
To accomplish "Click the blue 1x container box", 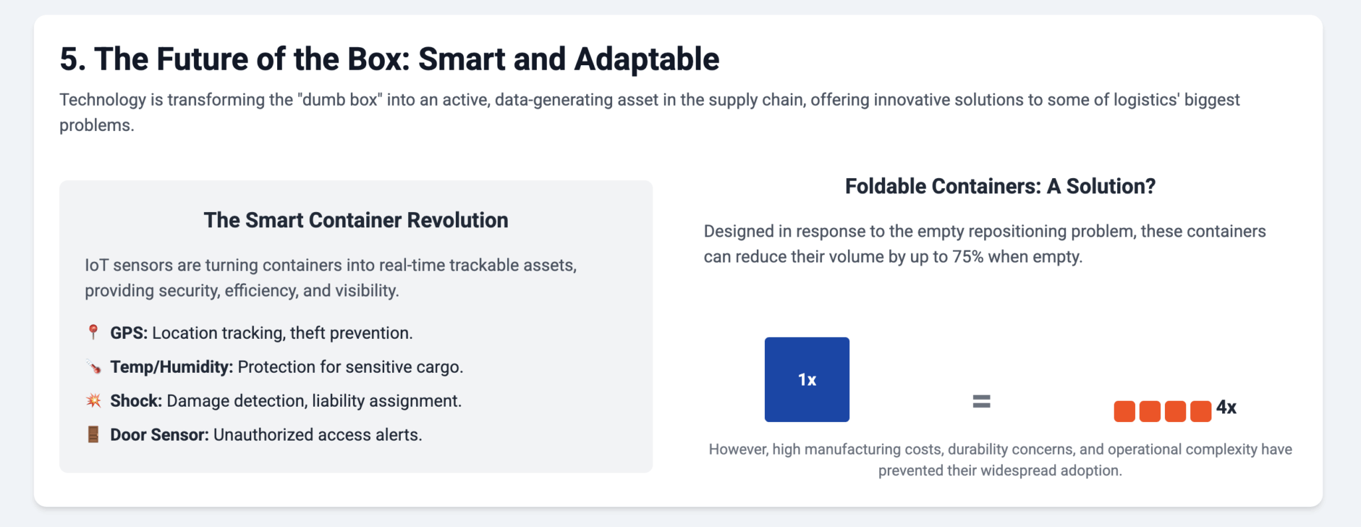I will tap(807, 379).
